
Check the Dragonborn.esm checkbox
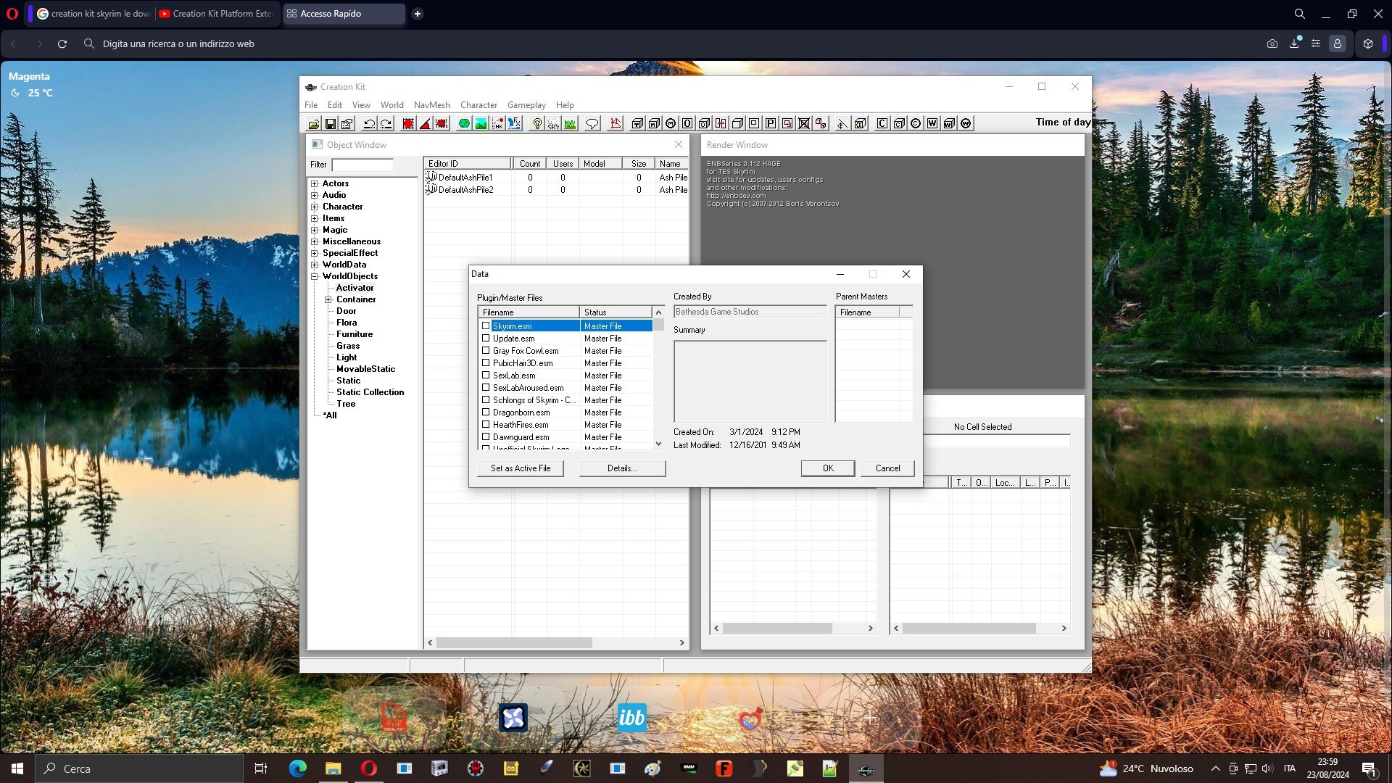pos(486,413)
